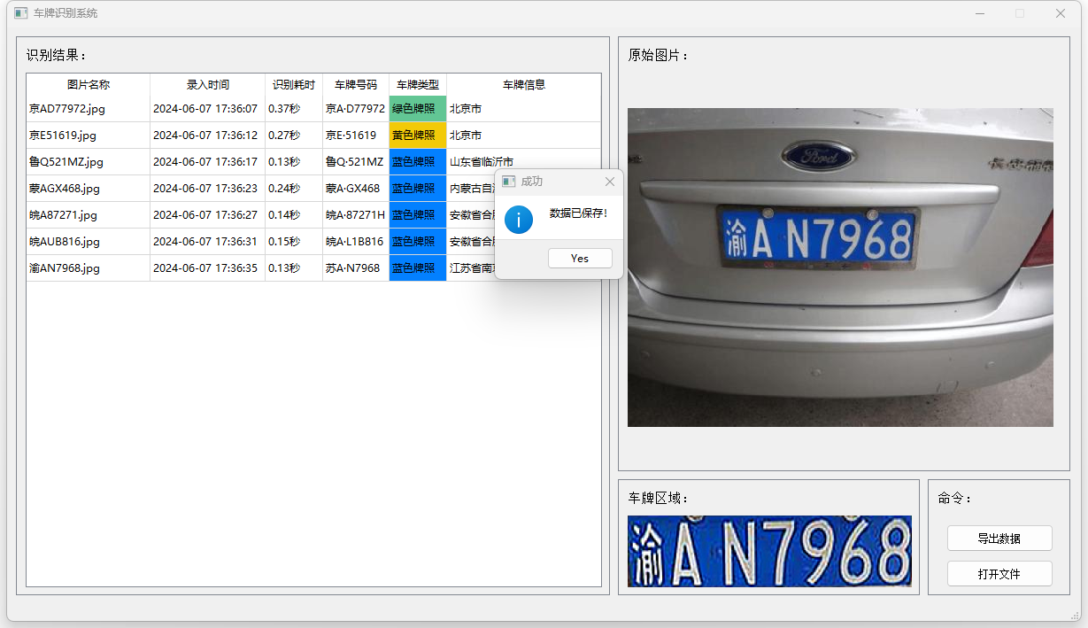Click the 录入时间 column header
This screenshot has height=628, width=1088.
pos(207,85)
